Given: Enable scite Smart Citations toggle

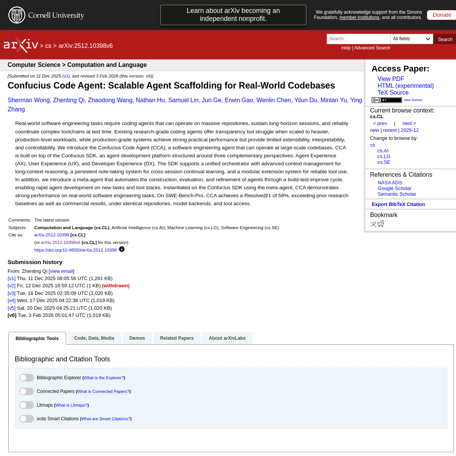Looking at the screenshot, I should point(27,419).
